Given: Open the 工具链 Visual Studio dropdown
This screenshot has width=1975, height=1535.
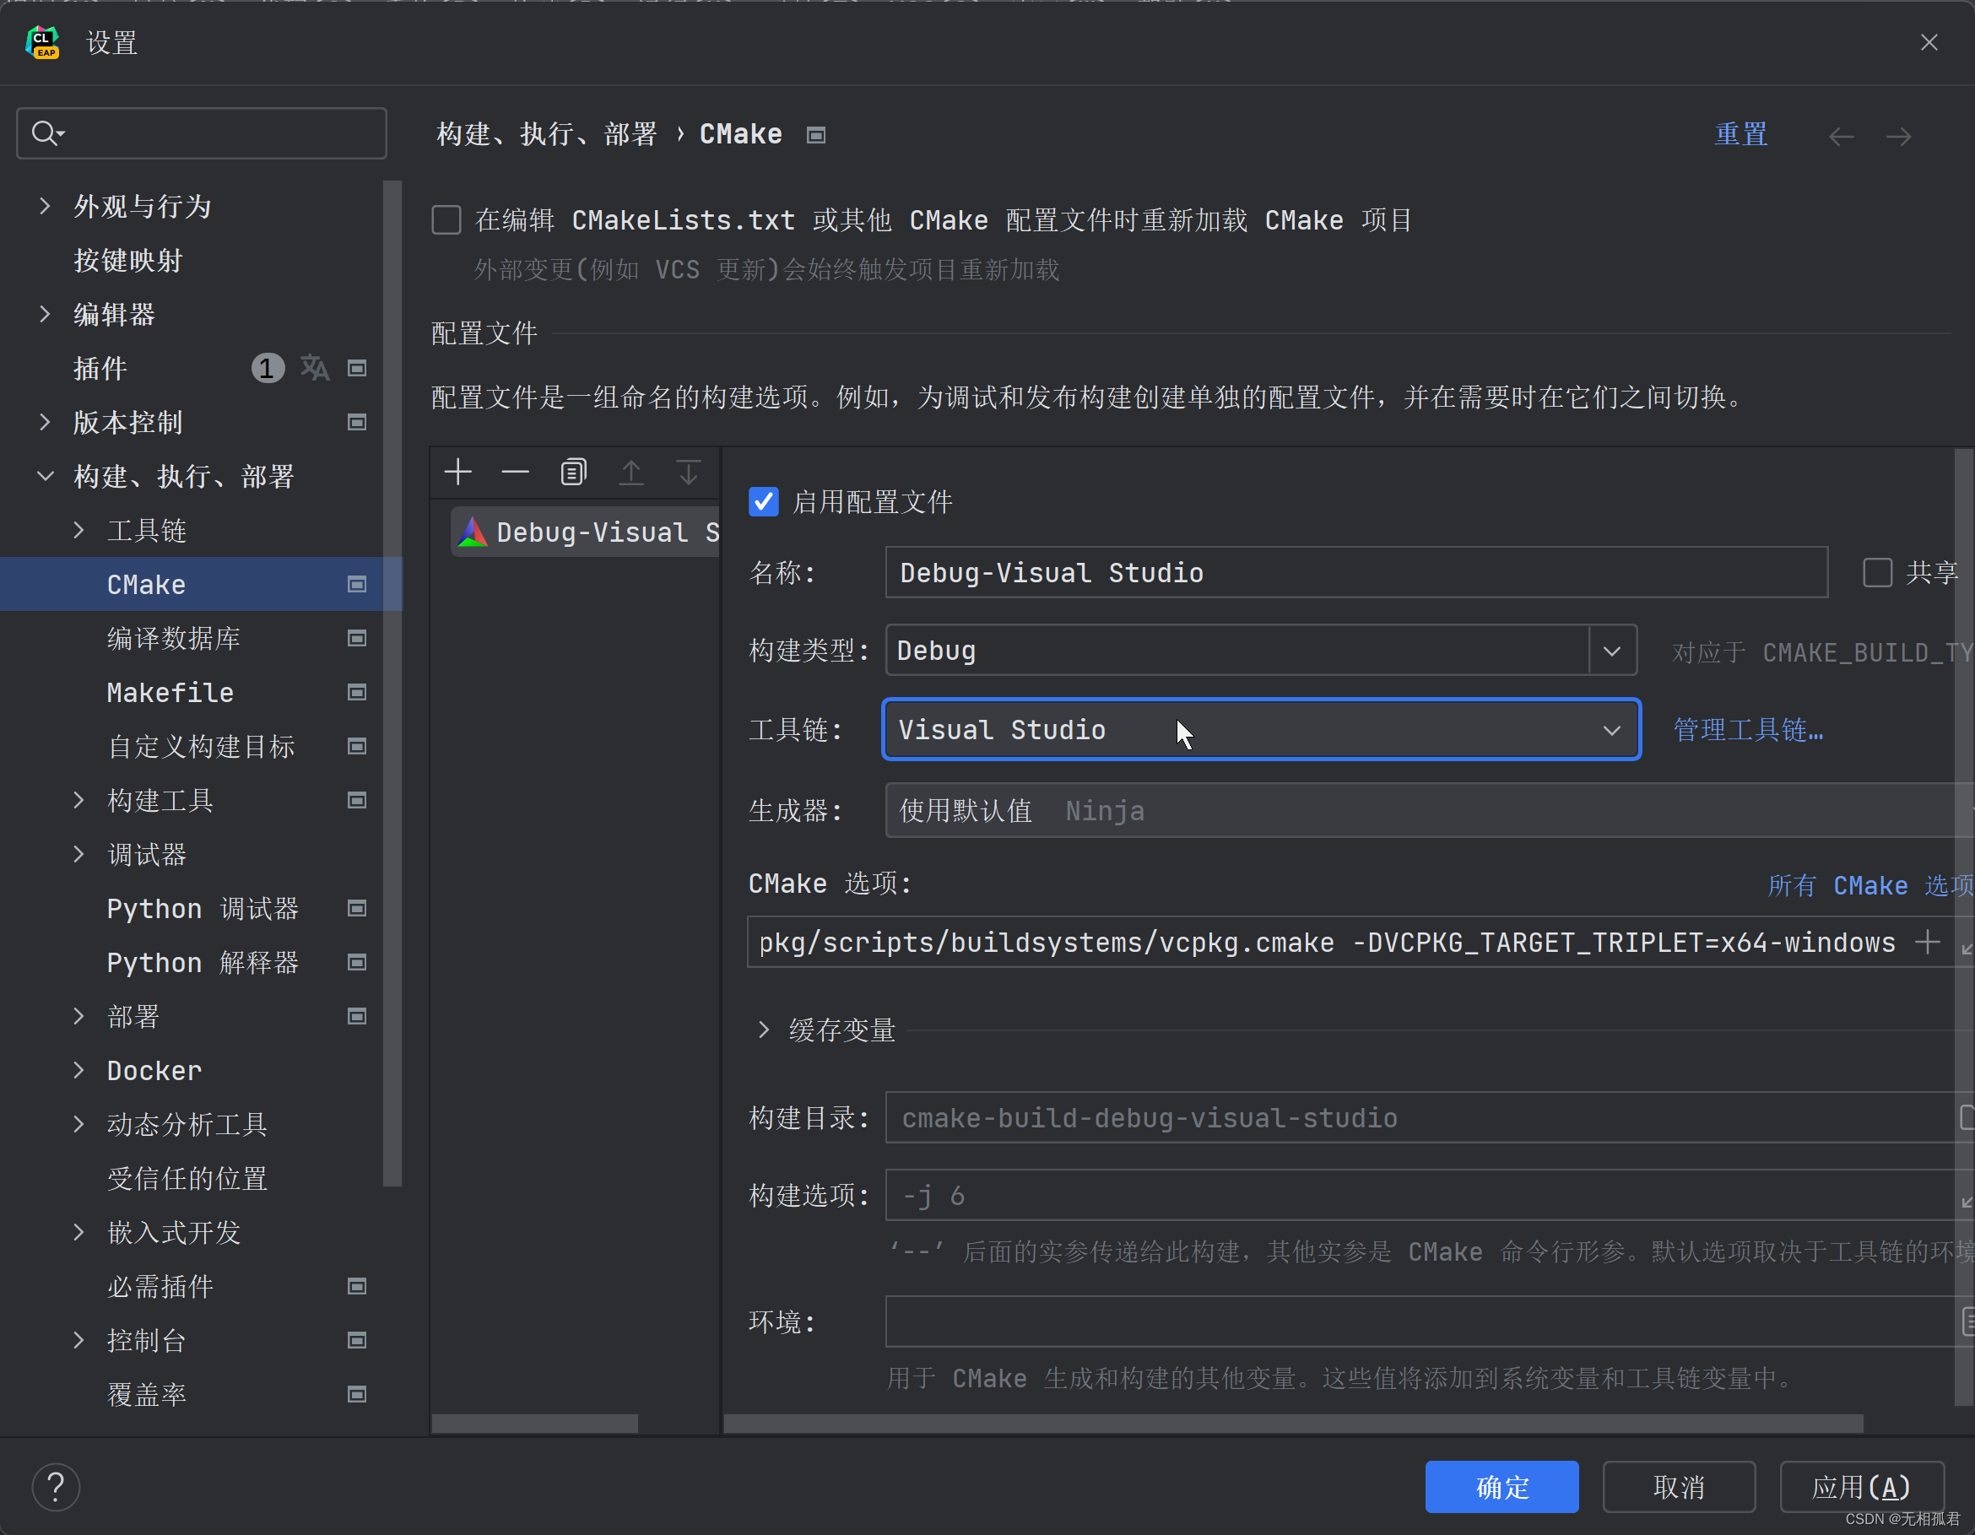Looking at the screenshot, I should point(1611,731).
